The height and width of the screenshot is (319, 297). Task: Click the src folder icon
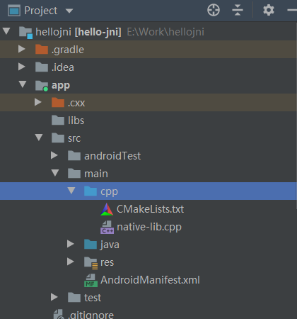(58, 138)
